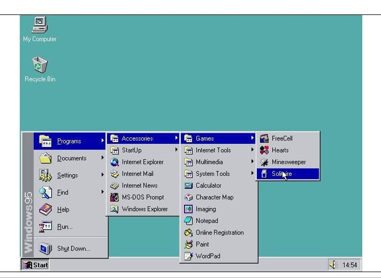The height and width of the screenshot is (278, 381).
Task: Expand the Multimedia submenu arrow
Action: tap(252, 161)
